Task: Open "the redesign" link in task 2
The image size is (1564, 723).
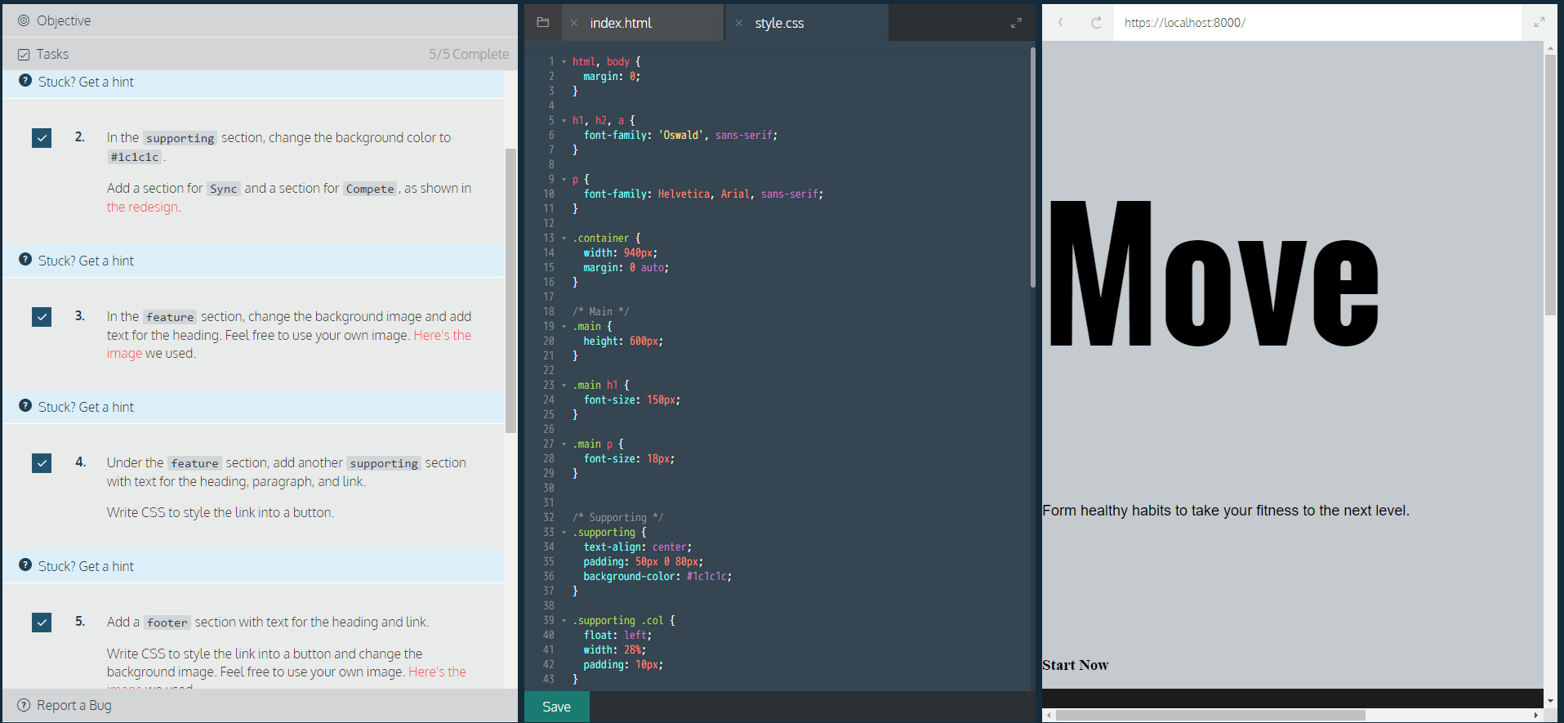Action: coord(142,208)
